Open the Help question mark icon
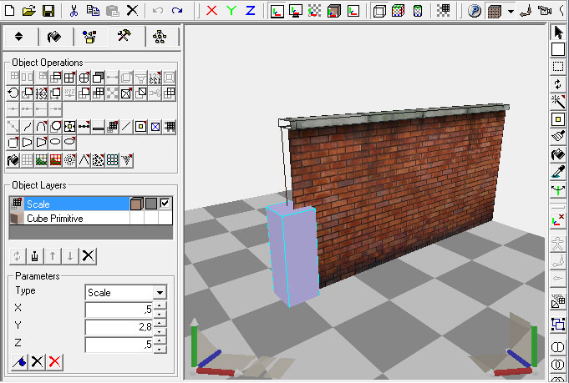 475,11
